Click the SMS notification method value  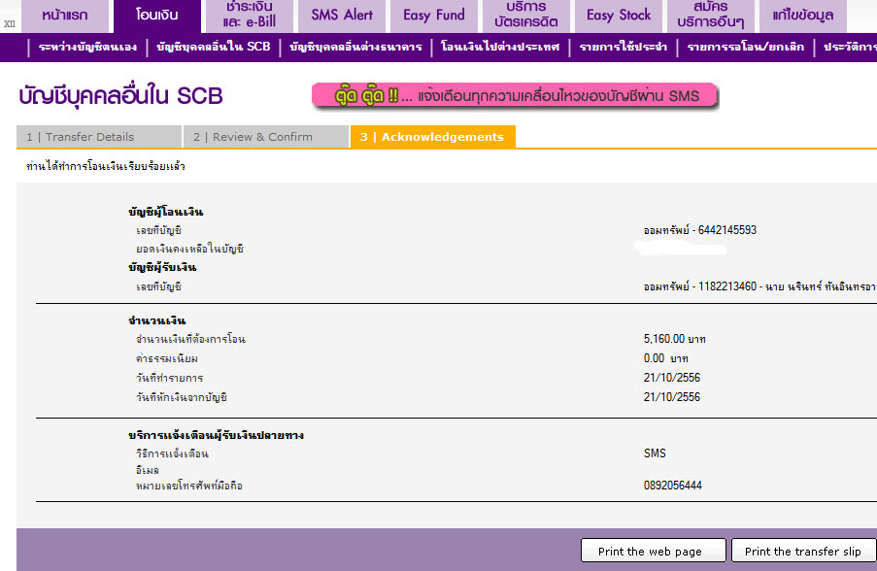pos(655,453)
